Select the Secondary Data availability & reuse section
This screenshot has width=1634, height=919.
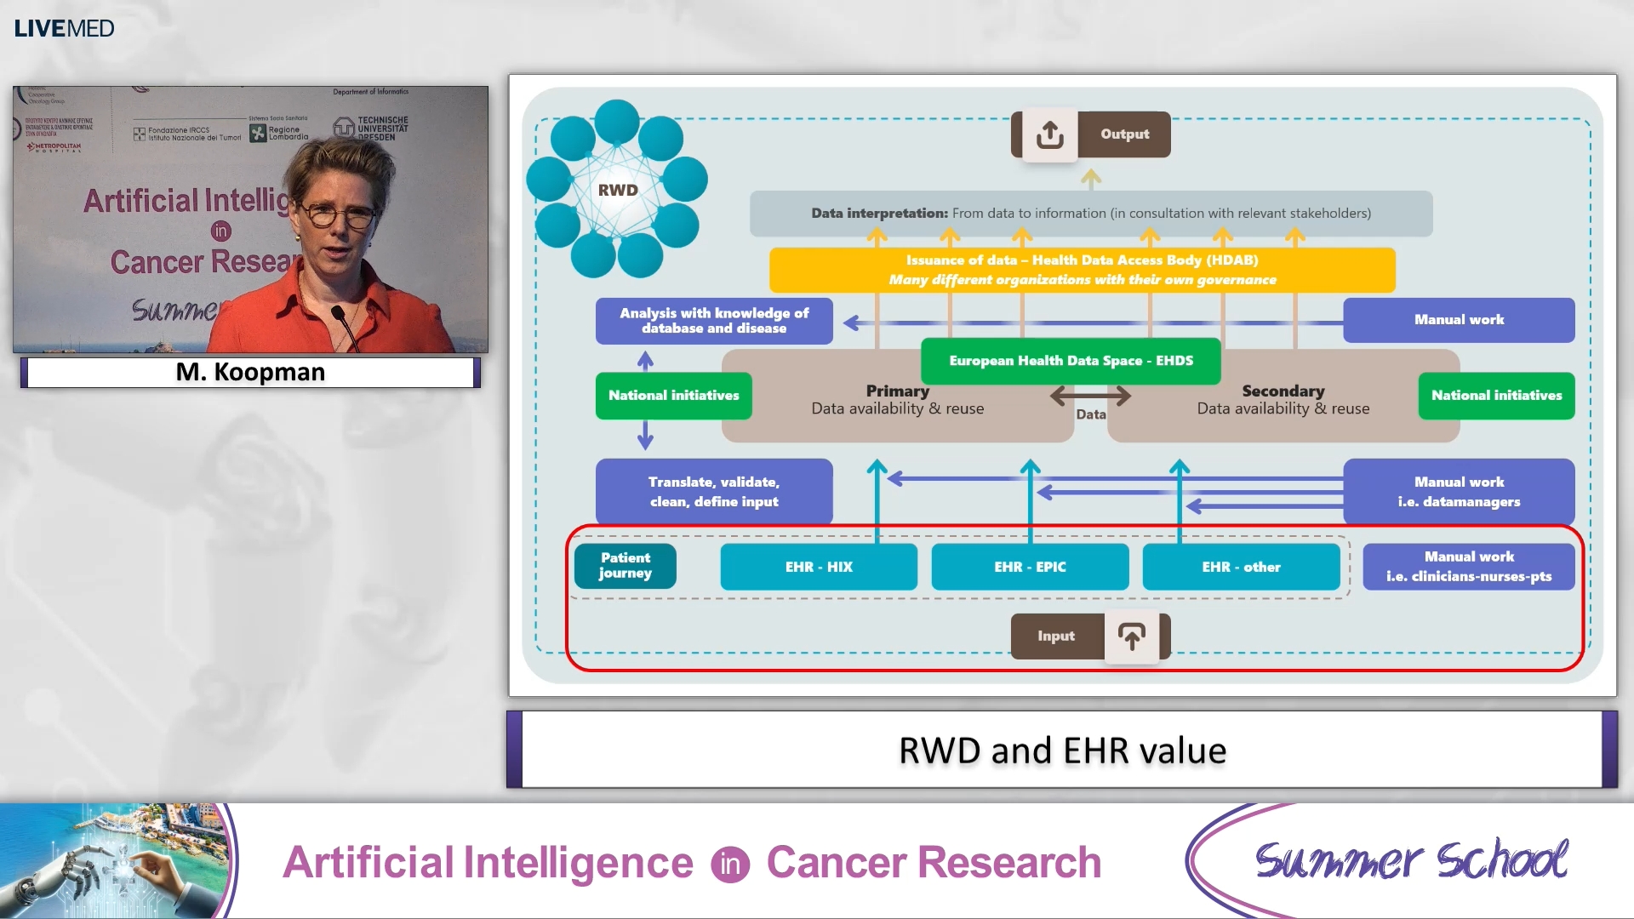[x=1283, y=399]
